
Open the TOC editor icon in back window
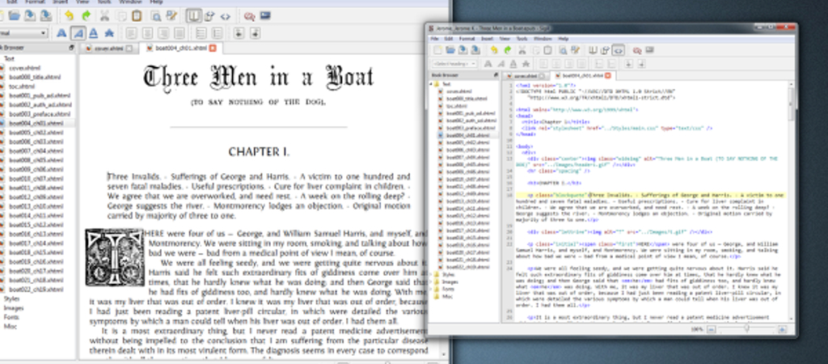[x=265, y=16]
